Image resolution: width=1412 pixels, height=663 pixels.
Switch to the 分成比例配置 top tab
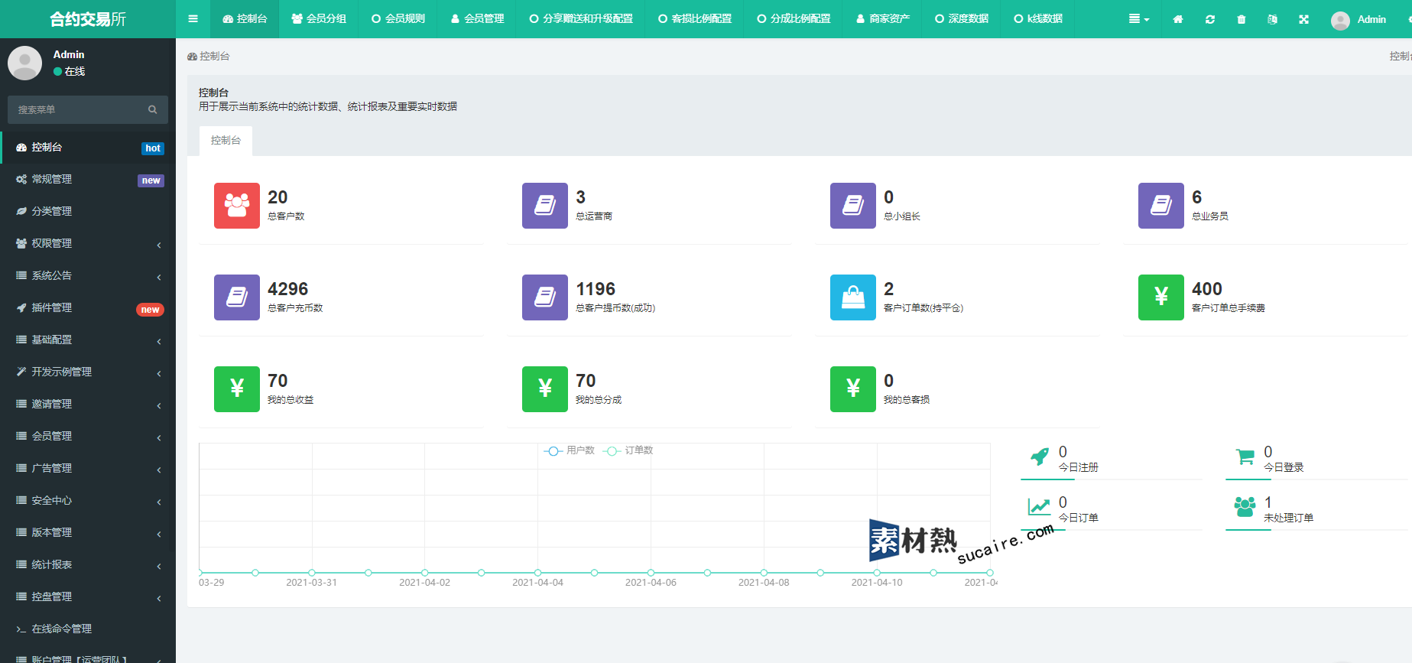point(794,19)
